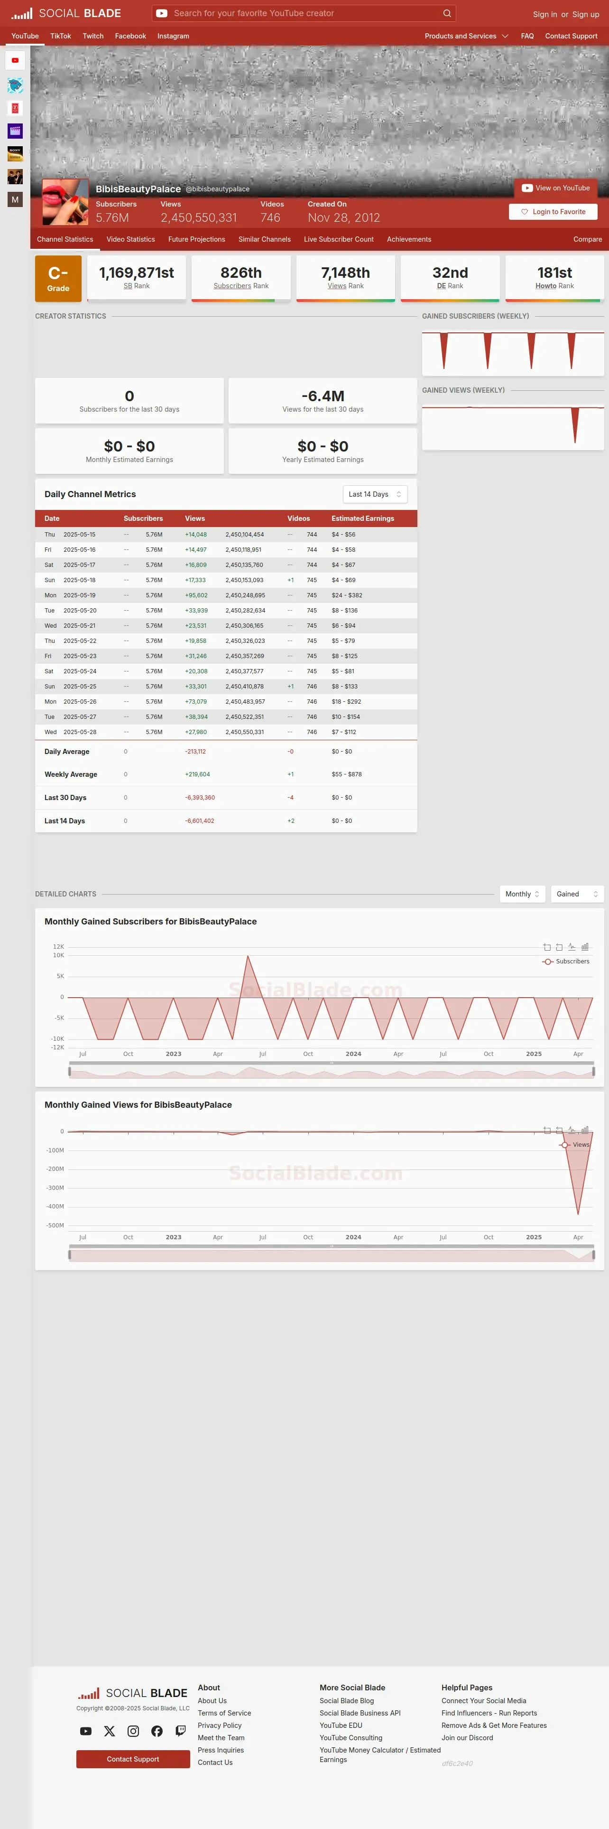The width and height of the screenshot is (609, 1829).
Task: Click the 181st Howto Rank card
Action: pyautogui.click(x=554, y=278)
